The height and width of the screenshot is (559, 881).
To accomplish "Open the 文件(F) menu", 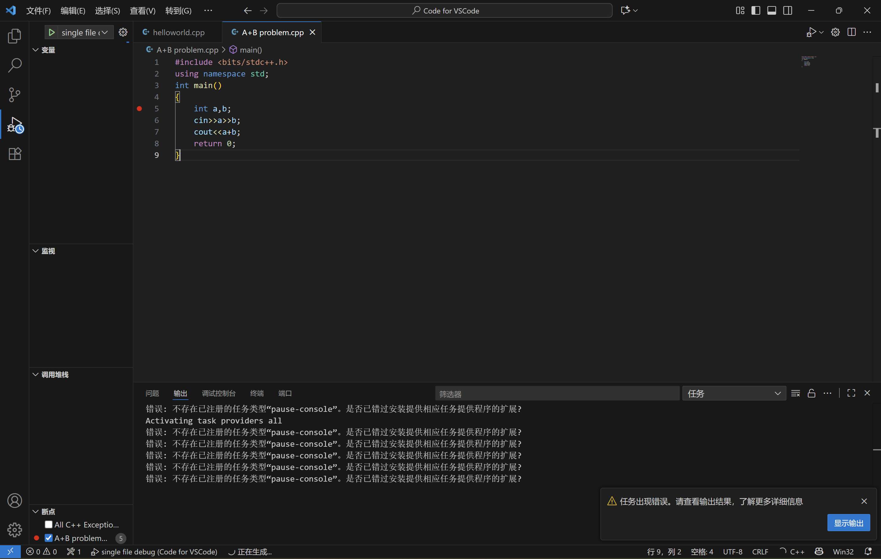I will [39, 11].
